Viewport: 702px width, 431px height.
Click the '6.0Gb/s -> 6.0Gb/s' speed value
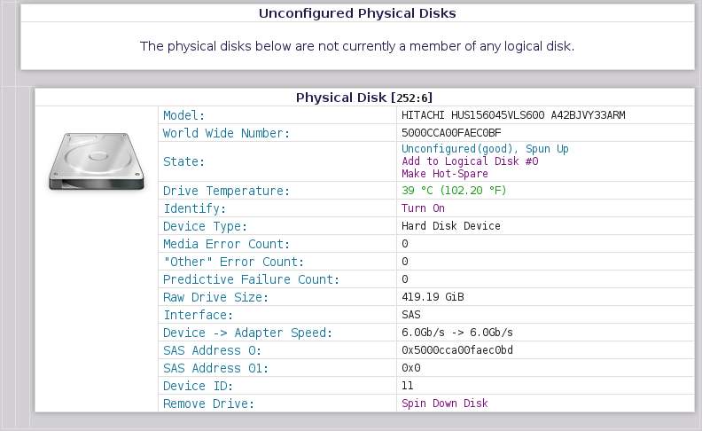point(457,333)
